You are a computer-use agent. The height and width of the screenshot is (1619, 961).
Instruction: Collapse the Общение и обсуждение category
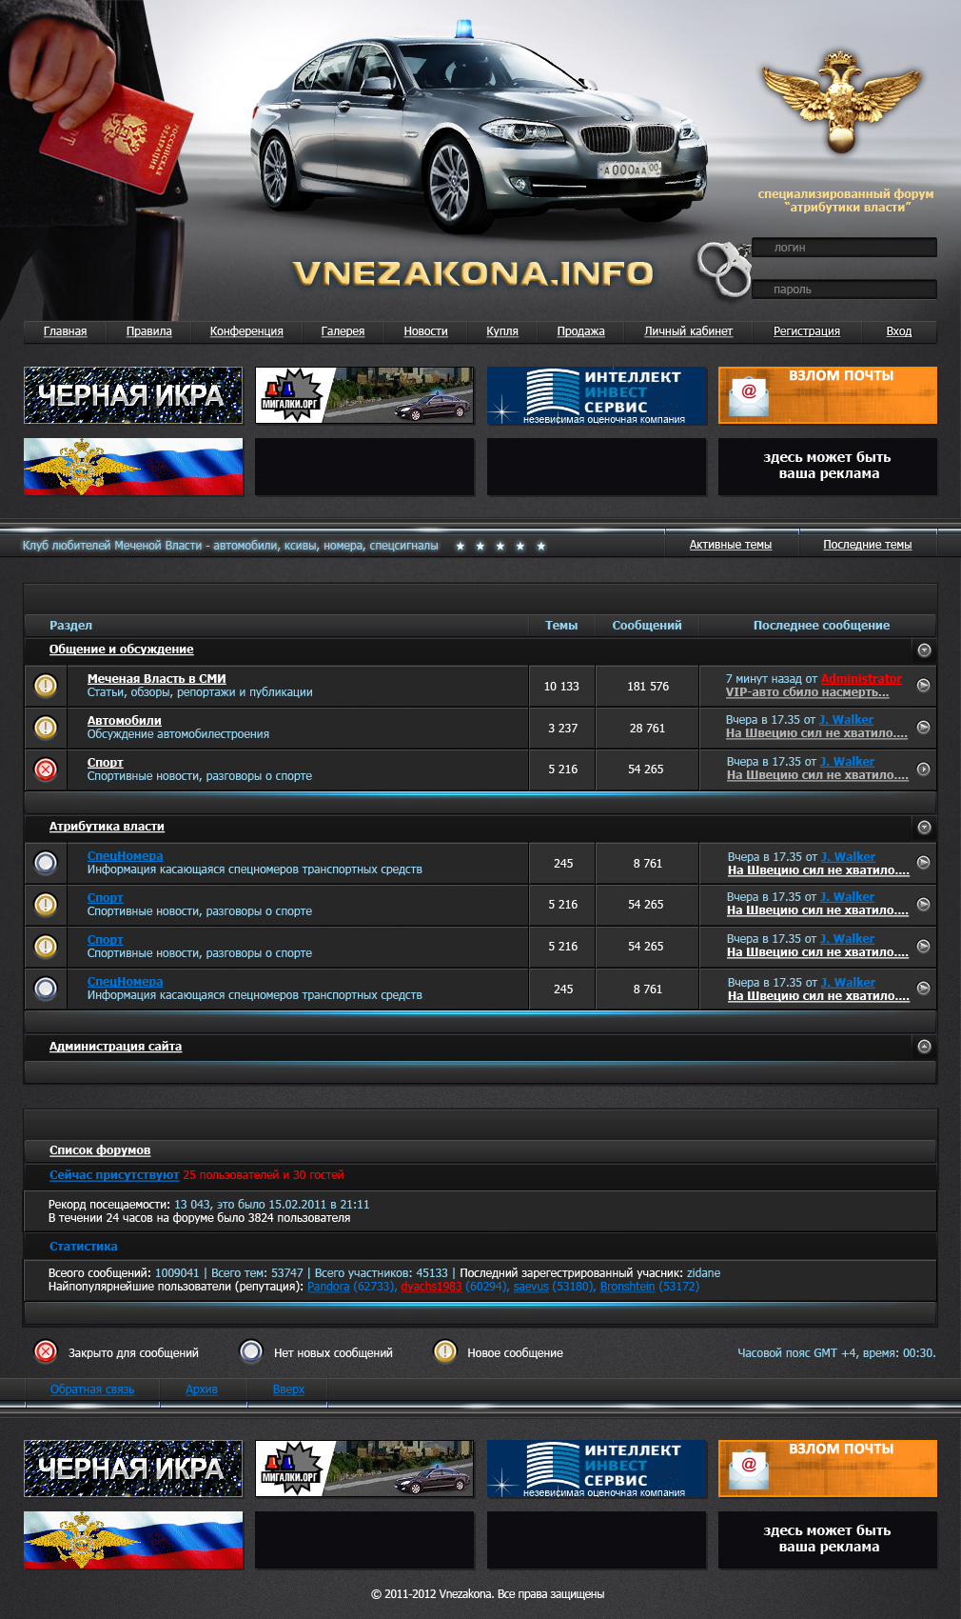pos(924,650)
